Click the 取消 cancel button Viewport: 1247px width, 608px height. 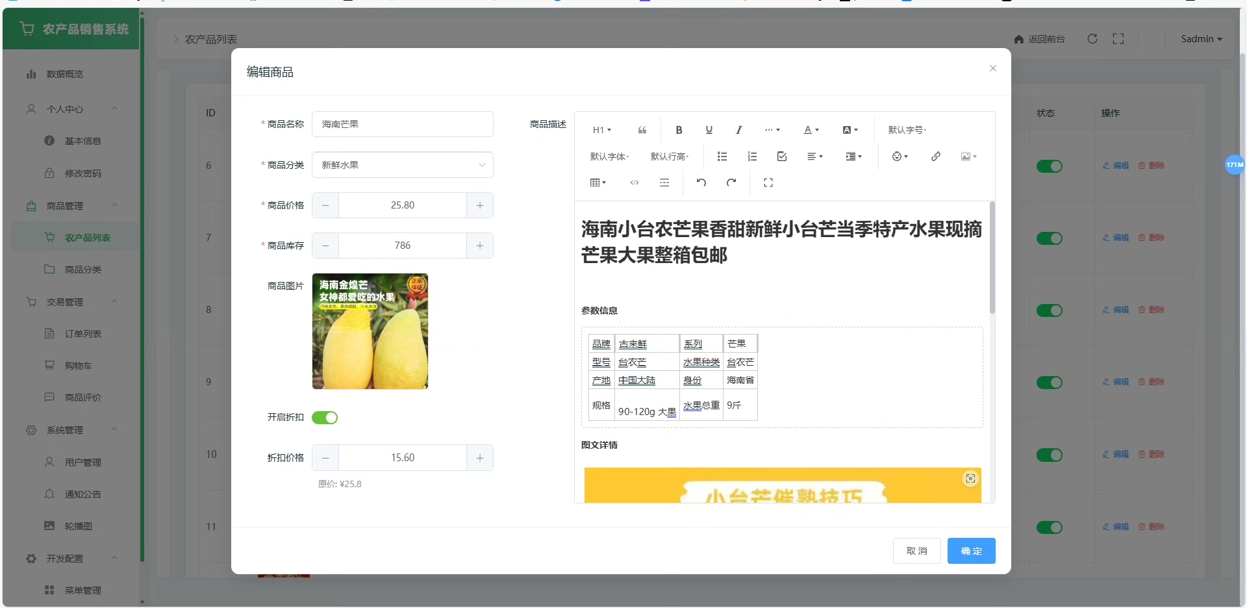point(916,551)
